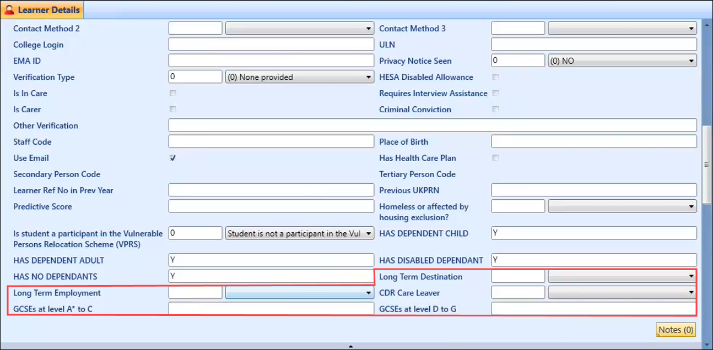Focus the HAS DISABLED DEPENDANT field
This screenshot has height=350, width=713.
594,260
